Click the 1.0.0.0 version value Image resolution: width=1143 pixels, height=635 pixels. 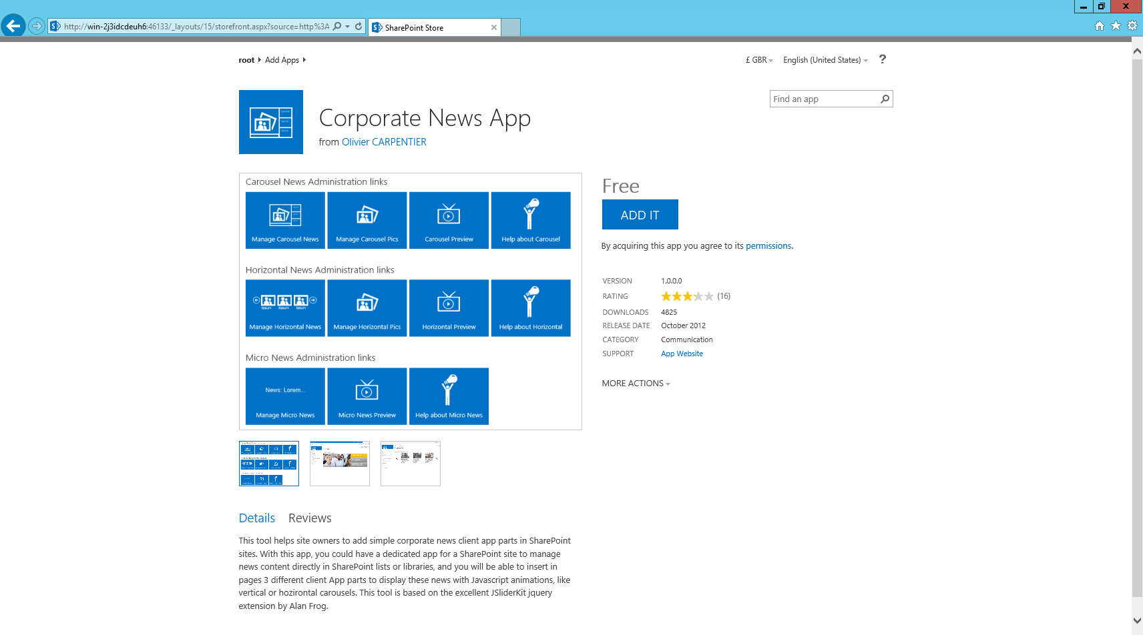pyautogui.click(x=672, y=281)
